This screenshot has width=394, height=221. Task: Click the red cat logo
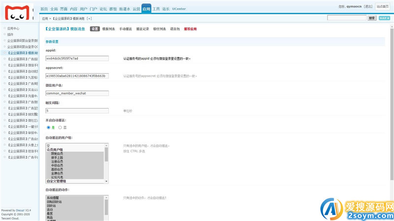click(17, 13)
